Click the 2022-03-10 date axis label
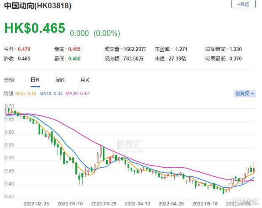The height and width of the screenshot is (208, 262). [x=70, y=204]
